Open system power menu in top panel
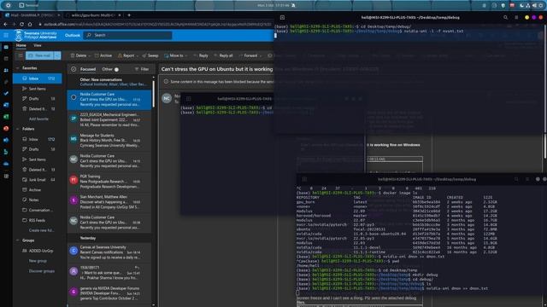Viewport: 547px width, 307px height. [x=541, y=6]
